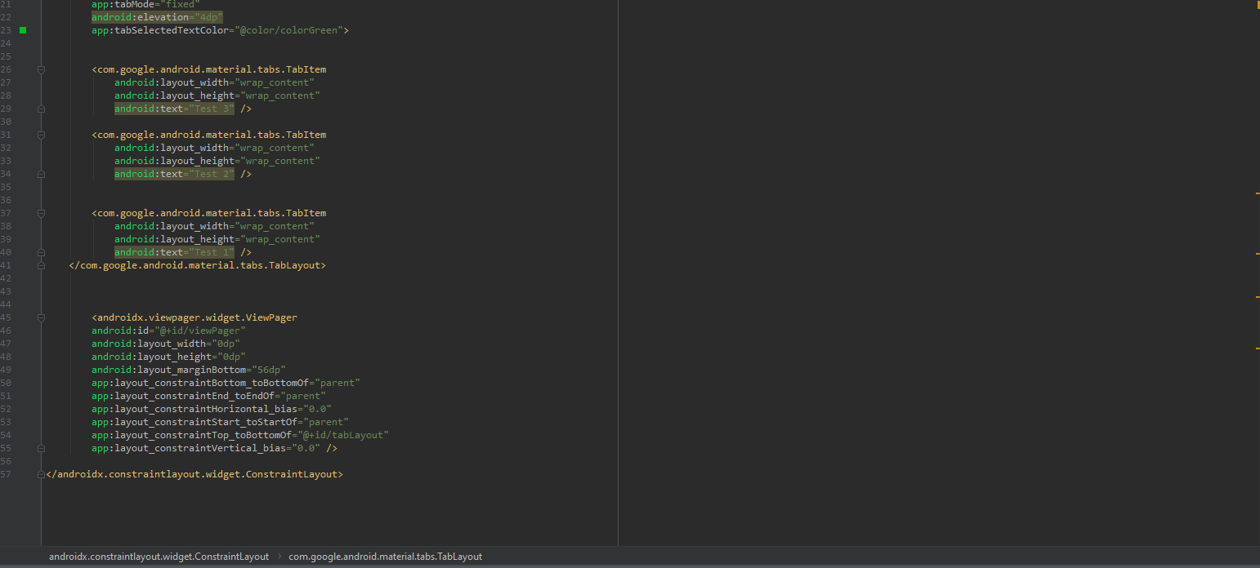Click the layout_constraintHorizontal_bias attribute
Image resolution: width=1260 pixels, height=568 pixels.
pos(194,409)
